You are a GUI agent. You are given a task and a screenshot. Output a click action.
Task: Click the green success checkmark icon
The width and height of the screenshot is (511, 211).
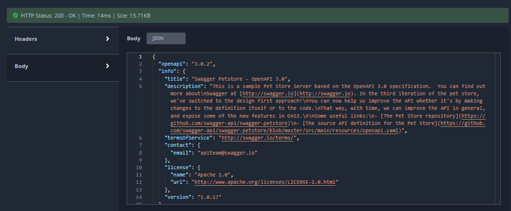pyautogui.click(x=15, y=16)
